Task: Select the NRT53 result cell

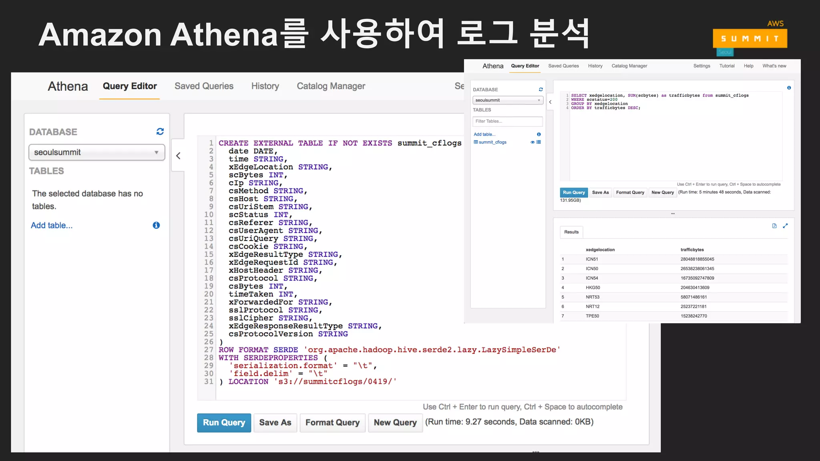Action: click(x=592, y=297)
